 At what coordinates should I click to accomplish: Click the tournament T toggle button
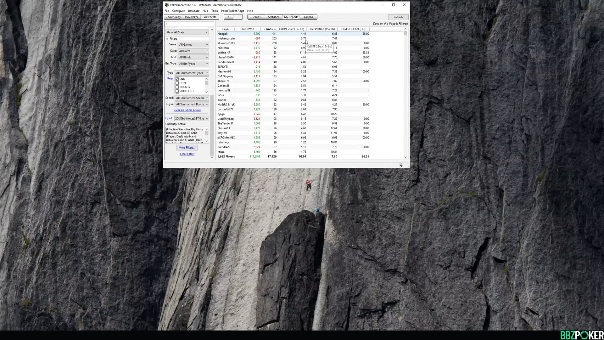coord(238,17)
